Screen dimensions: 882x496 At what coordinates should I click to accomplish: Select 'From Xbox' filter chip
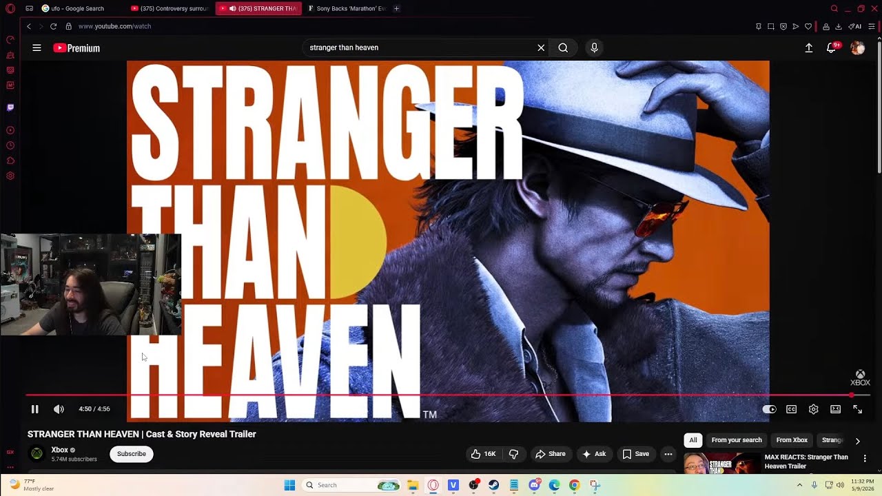[792, 440]
